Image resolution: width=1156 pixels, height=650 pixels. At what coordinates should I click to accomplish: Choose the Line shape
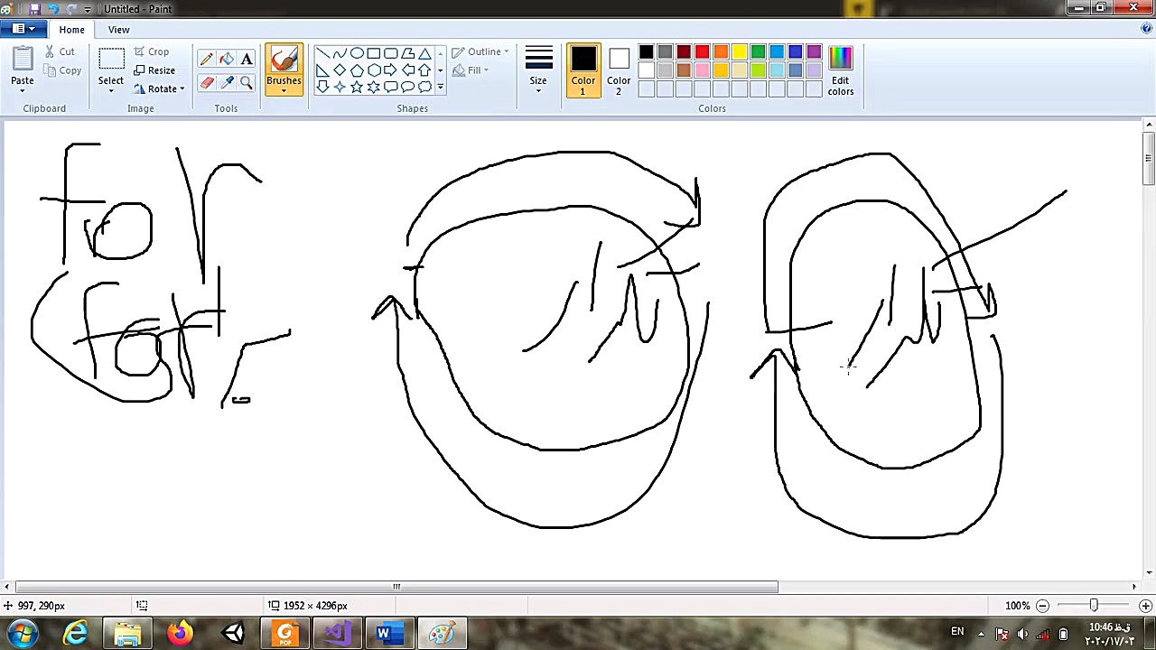[x=322, y=53]
